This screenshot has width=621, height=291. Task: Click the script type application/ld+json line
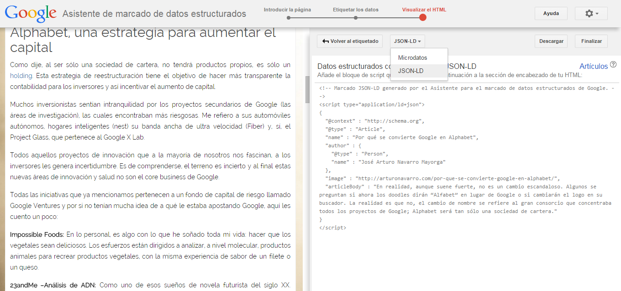coord(372,104)
